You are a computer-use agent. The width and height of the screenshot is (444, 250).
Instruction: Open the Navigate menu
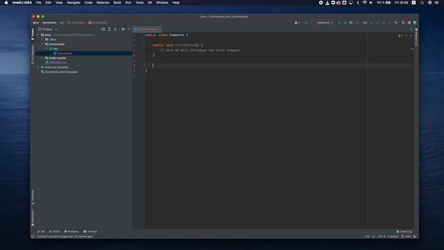[74, 3]
